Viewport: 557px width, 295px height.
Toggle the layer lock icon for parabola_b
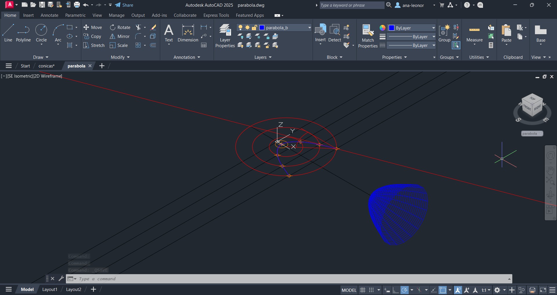(x=254, y=28)
